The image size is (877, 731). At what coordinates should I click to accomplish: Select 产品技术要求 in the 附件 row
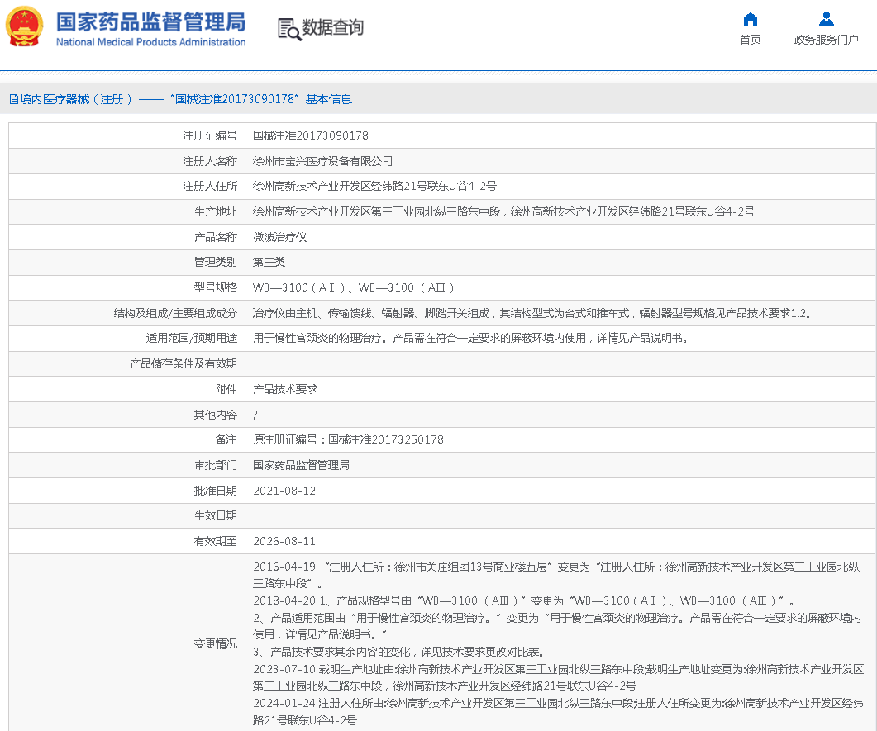click(x=285, y=389)
